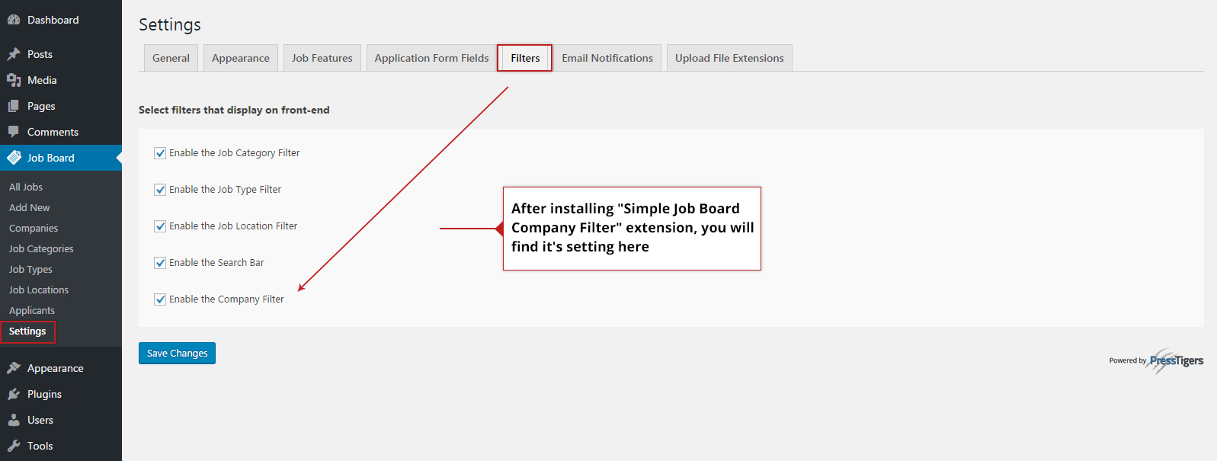Click the Job Board tag icon
The height and width of the screenshot is (461, 1217).
[x=14, y=158]
